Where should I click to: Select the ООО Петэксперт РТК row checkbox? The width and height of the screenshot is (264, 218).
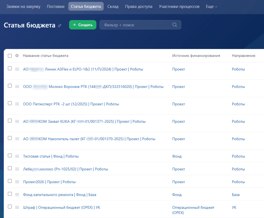(x=10, y=103)
